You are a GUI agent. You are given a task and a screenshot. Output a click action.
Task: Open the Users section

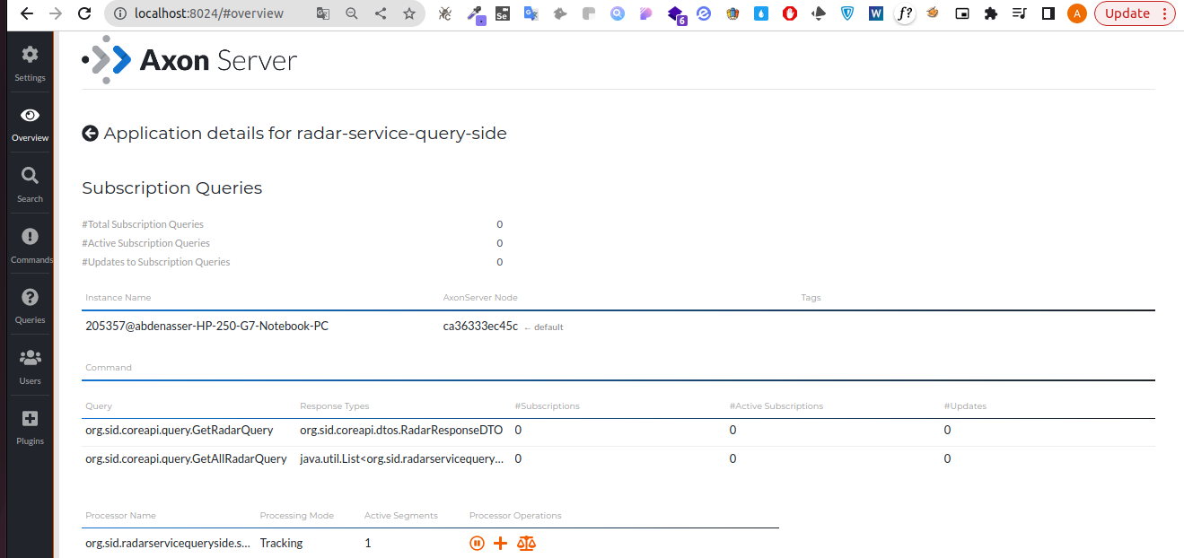coord(30,365)
